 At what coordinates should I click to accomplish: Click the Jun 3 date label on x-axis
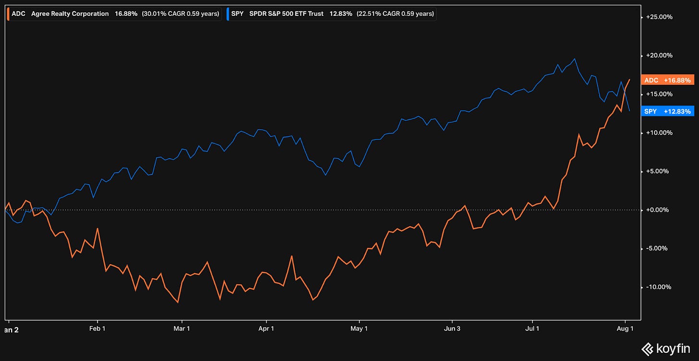coord(452,328)
